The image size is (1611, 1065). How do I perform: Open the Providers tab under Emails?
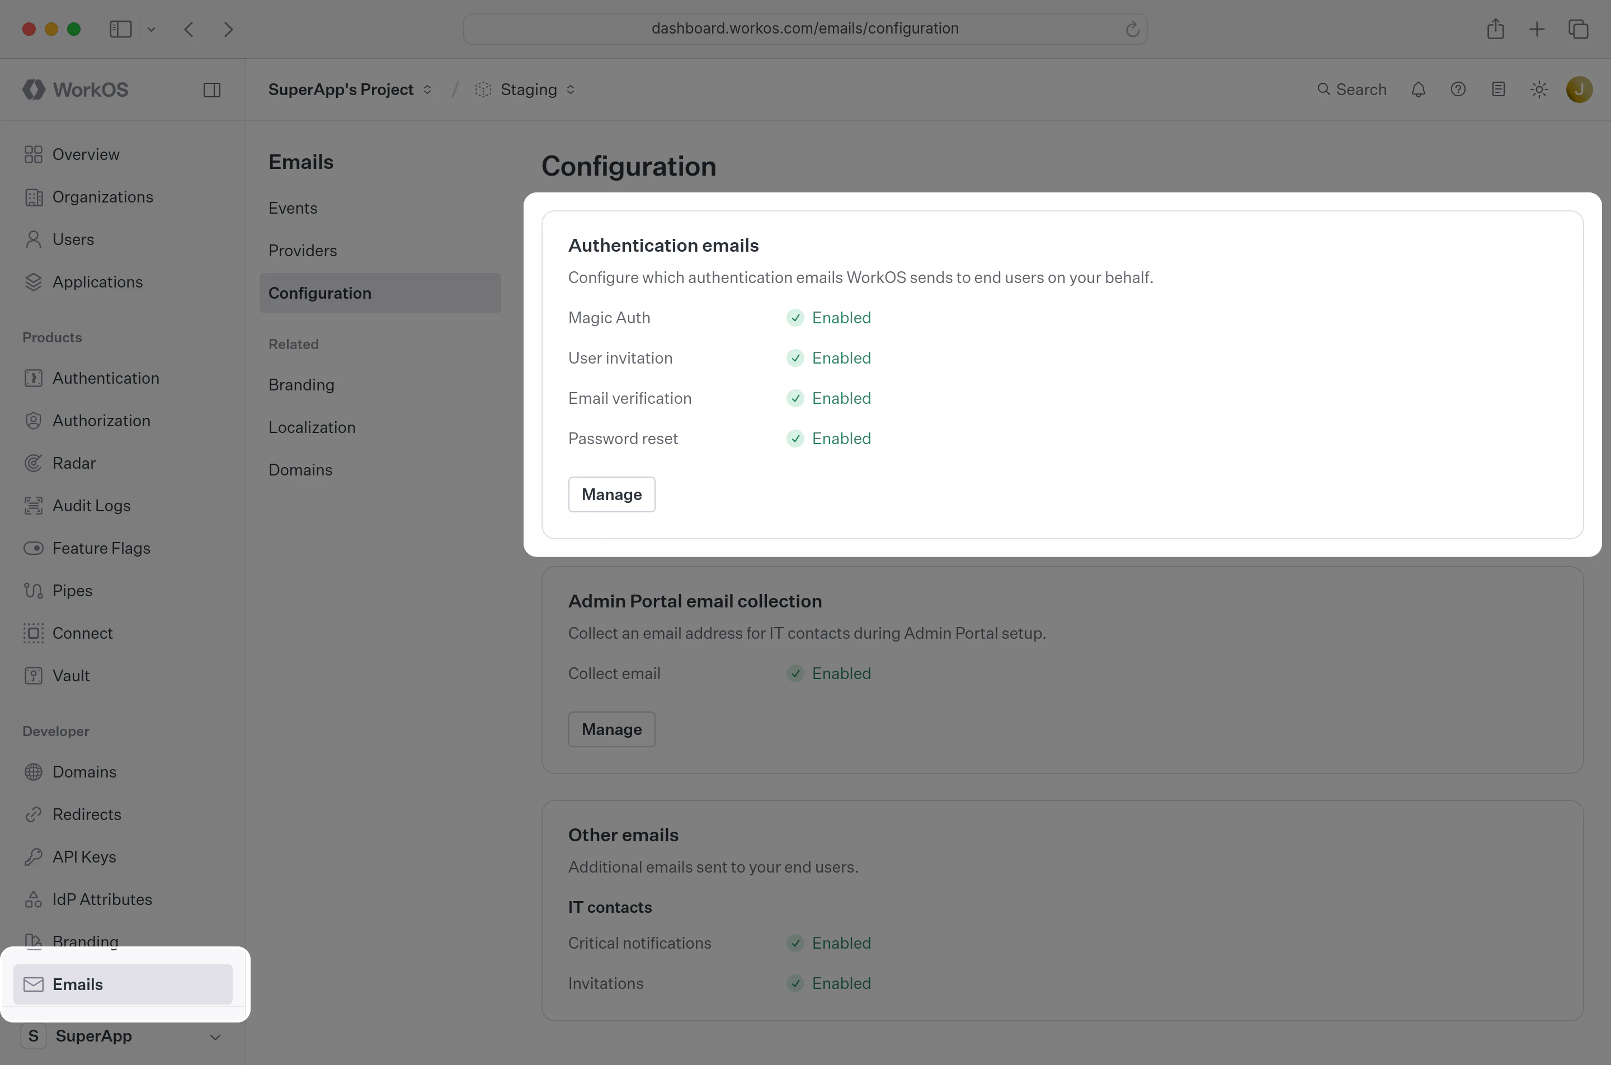(380, 251)
